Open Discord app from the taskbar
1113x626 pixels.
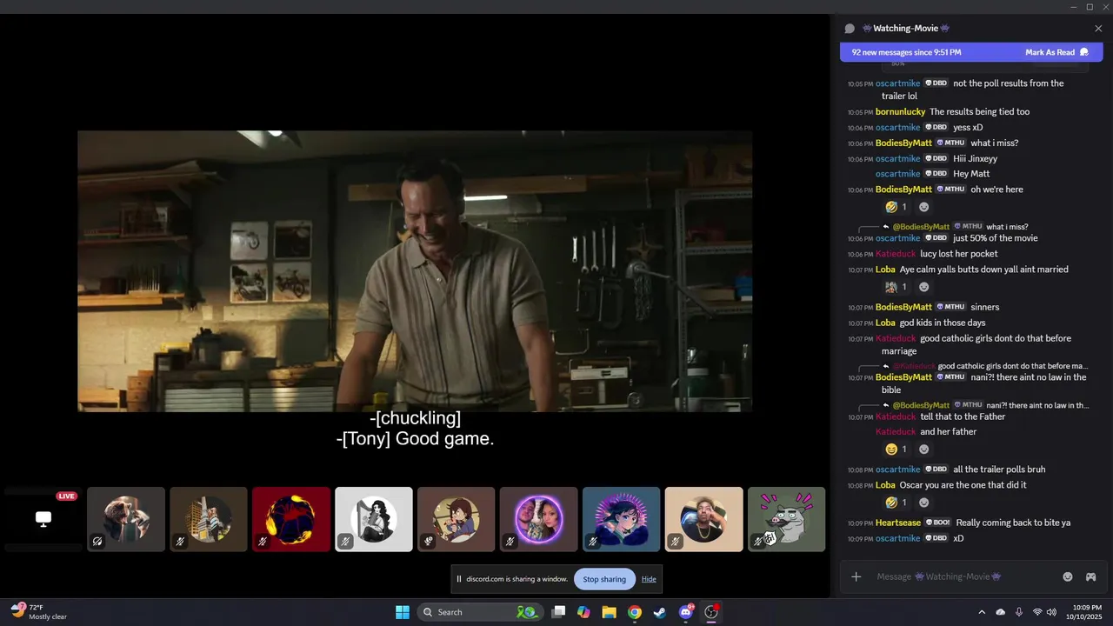coord(686,612)
